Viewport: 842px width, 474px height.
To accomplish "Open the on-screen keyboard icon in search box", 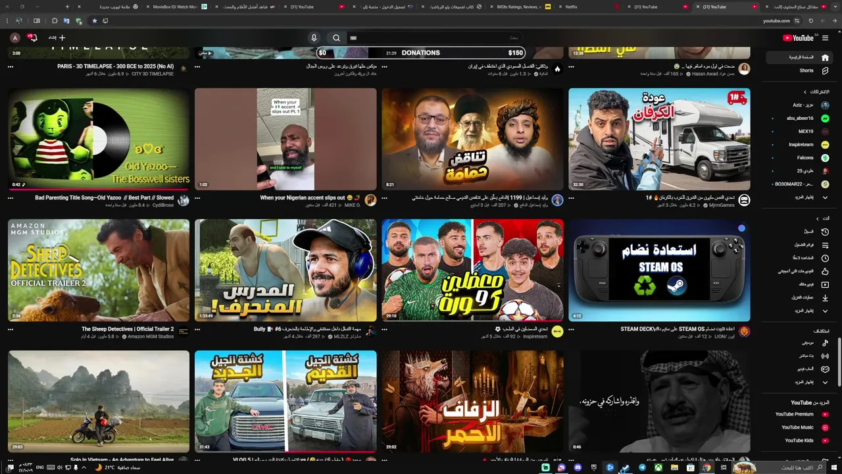I will [353, 38].
